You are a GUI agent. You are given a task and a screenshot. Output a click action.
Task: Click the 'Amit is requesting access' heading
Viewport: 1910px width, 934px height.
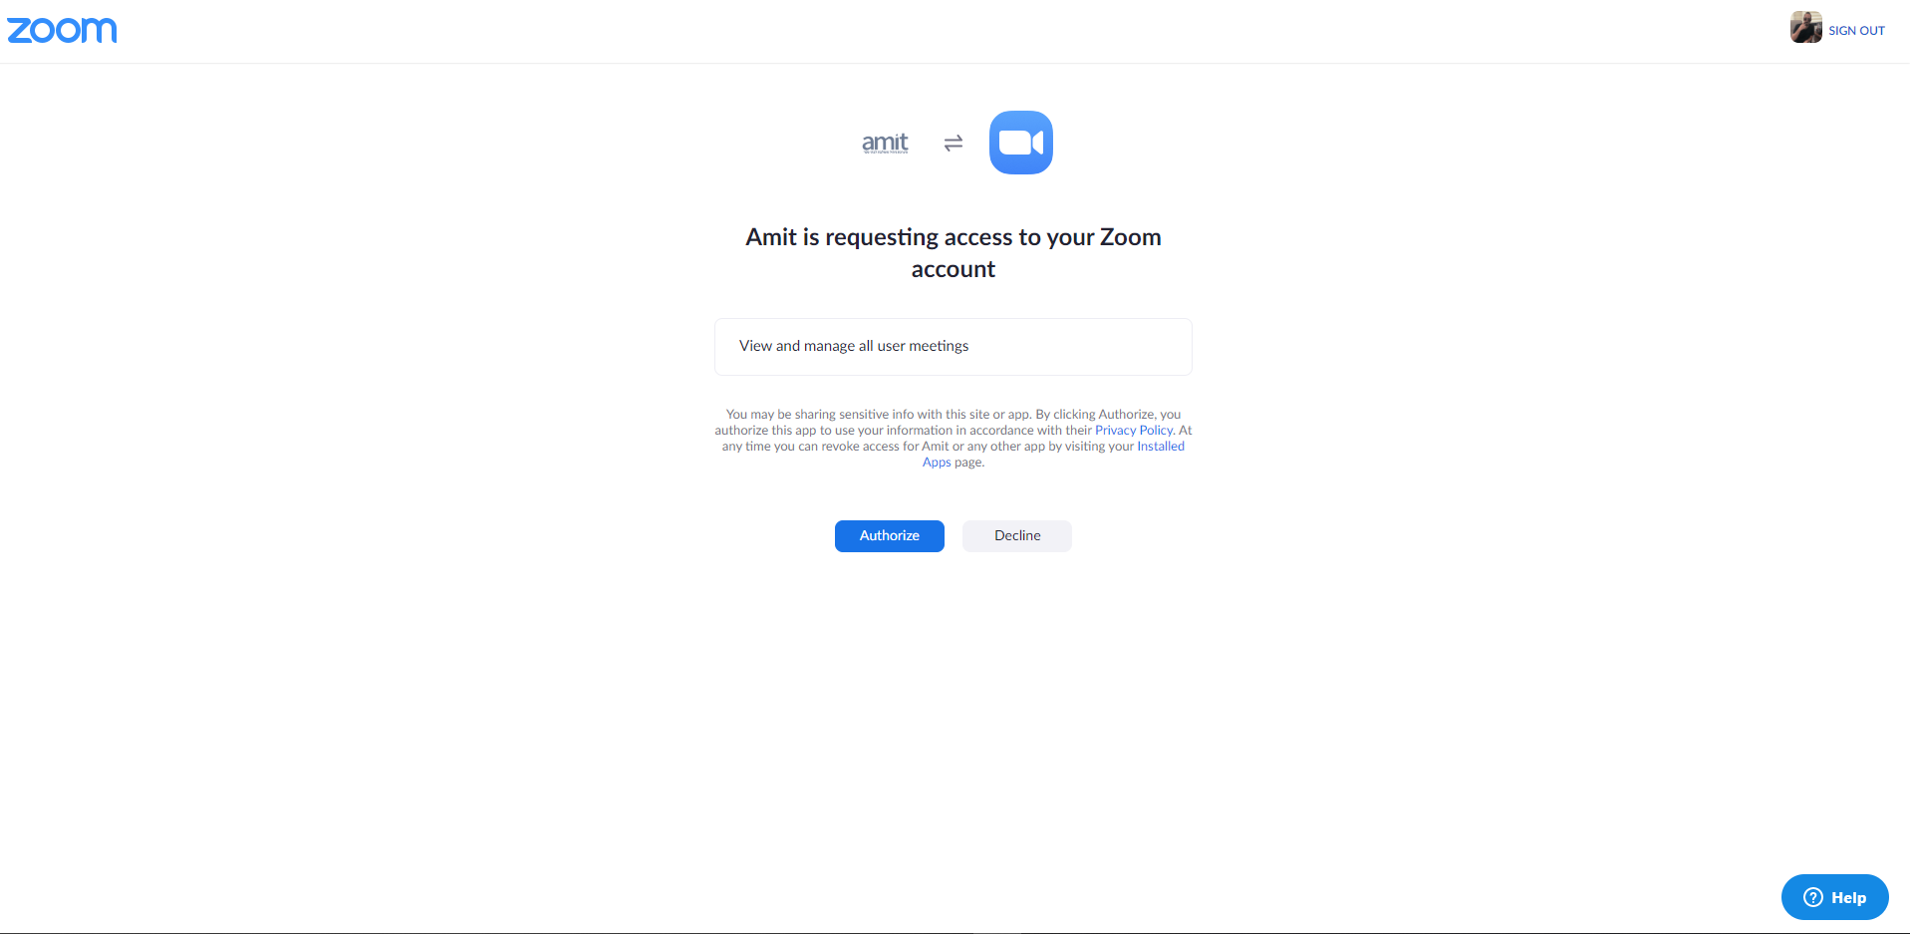954,253
